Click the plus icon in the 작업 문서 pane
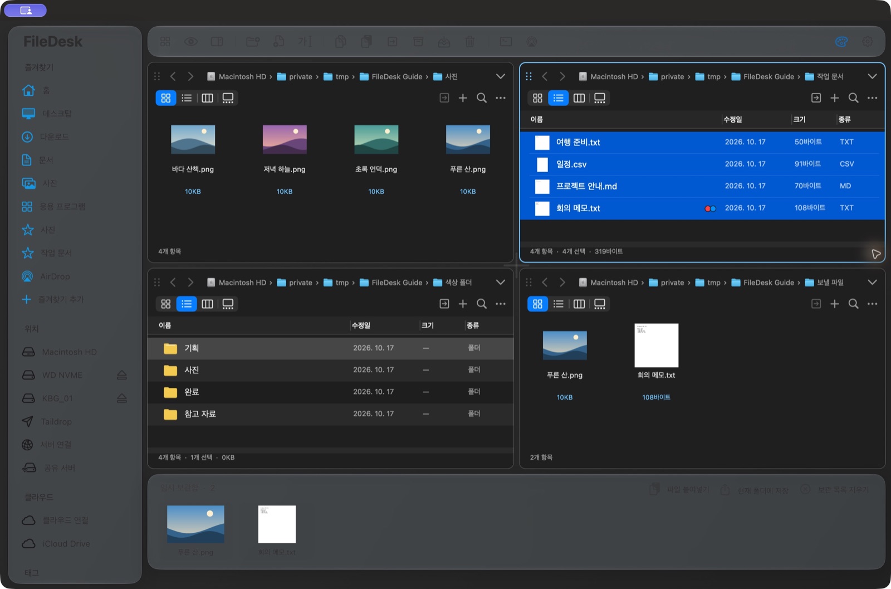This screenshot has width=891, height=589. pos(835,98)
